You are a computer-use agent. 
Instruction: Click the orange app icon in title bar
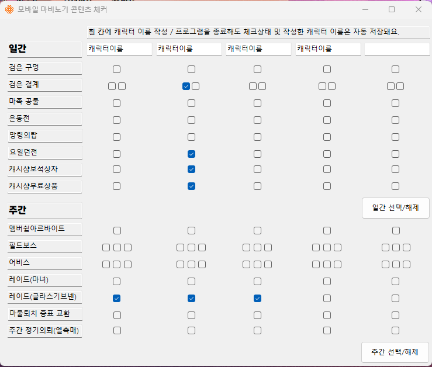tap(9, 10)
